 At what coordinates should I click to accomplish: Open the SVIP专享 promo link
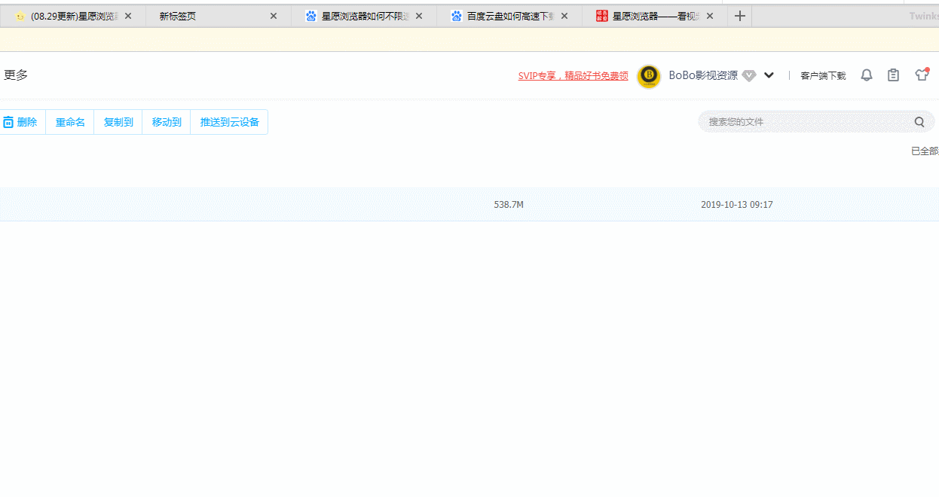pos(573,76)
